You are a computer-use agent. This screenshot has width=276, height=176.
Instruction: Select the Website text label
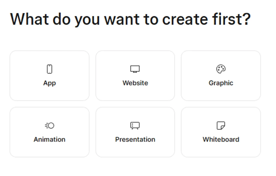(x=135, y=83)
